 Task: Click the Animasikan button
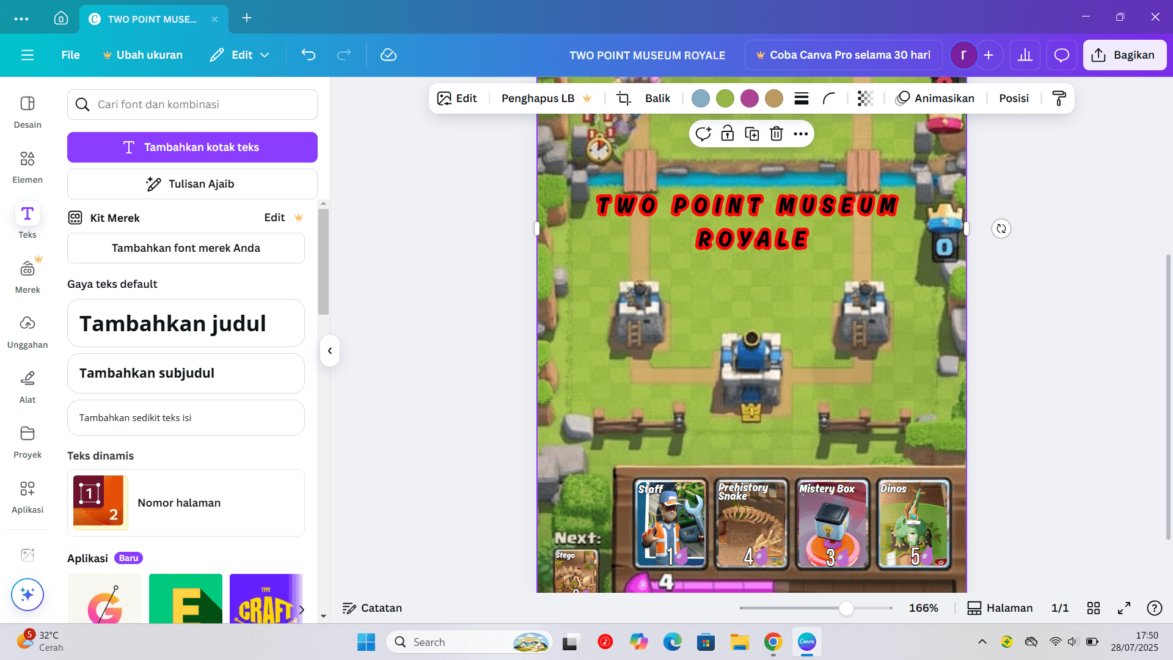coord(935,98)
